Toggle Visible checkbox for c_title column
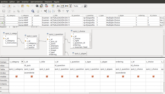This screenshot has height=94, width=165. point(47,77)
